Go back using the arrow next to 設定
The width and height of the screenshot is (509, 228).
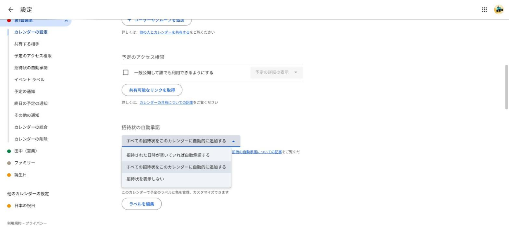pyautogui.click(x=11, y=10)
